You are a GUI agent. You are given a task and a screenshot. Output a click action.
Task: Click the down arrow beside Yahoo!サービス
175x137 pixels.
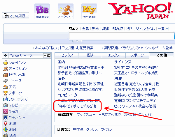click(x=5, y=56)
